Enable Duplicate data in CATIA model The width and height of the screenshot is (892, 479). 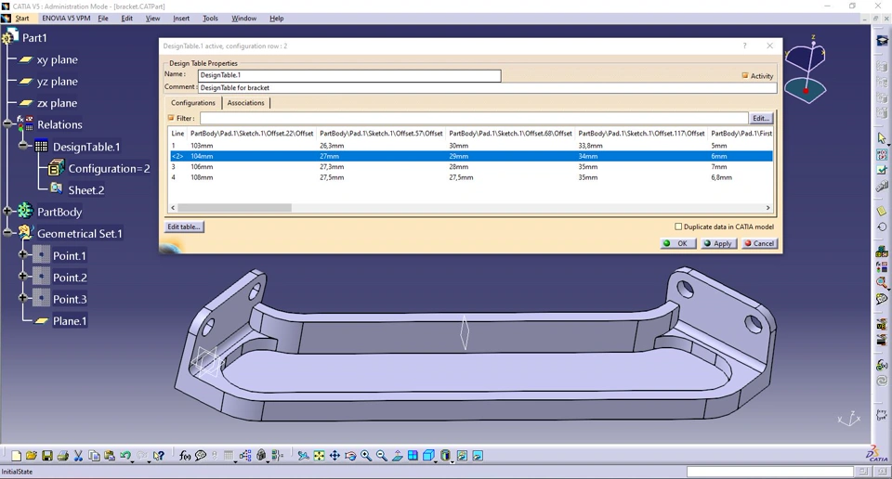click(x=678, y=227)
